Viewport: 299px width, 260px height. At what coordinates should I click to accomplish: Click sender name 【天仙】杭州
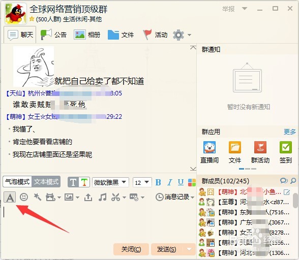(31, 93)
